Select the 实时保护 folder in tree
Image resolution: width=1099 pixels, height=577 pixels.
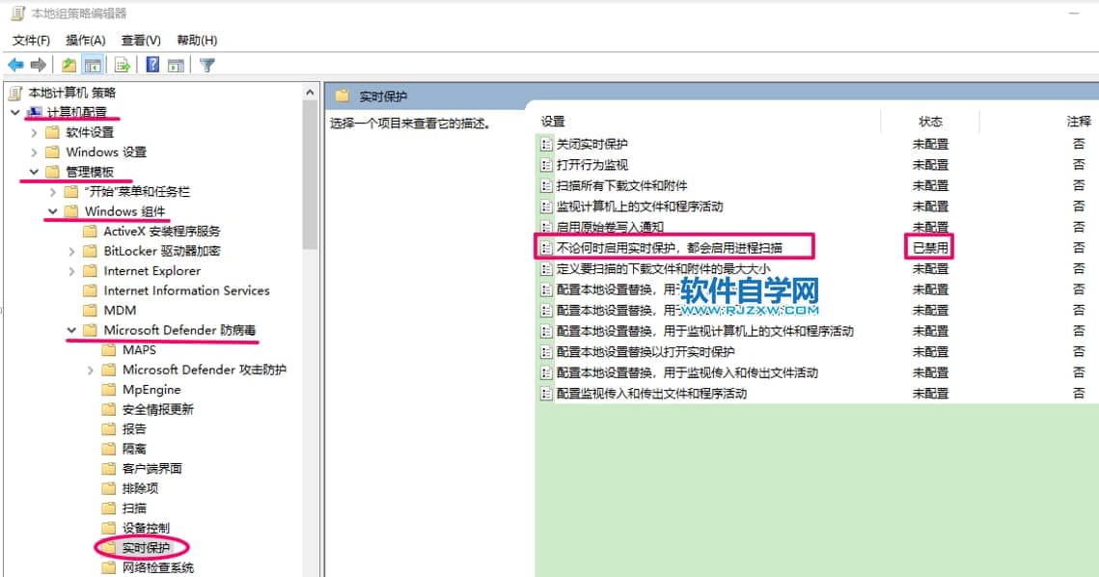coord(146,548)
